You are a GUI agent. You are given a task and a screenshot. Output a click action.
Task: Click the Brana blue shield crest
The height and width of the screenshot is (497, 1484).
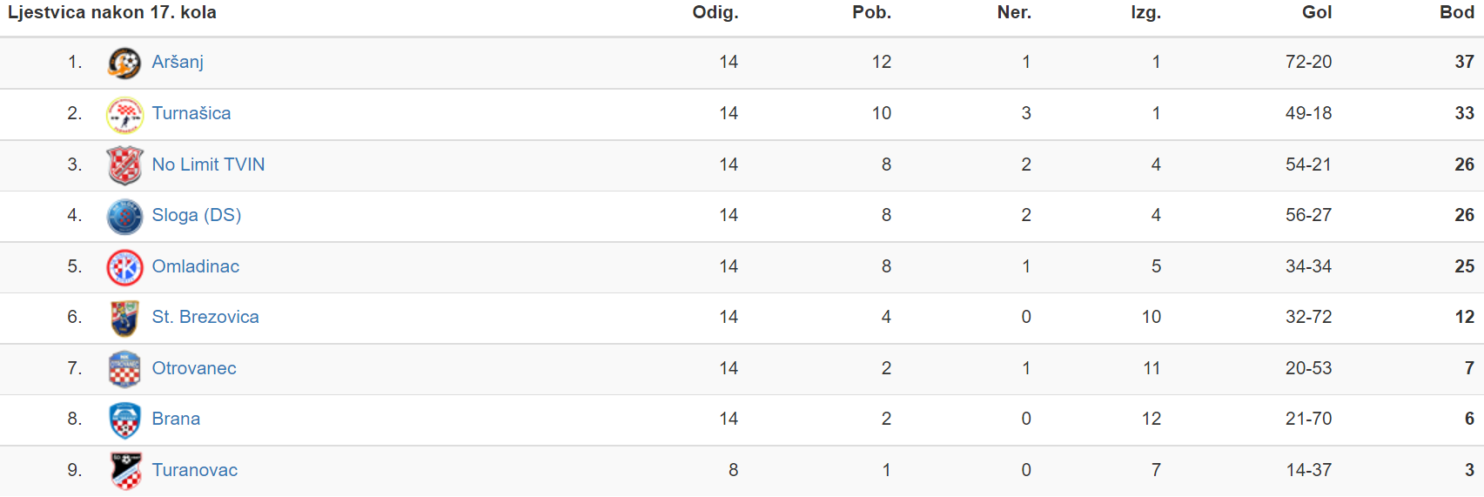tap(124, 420)
